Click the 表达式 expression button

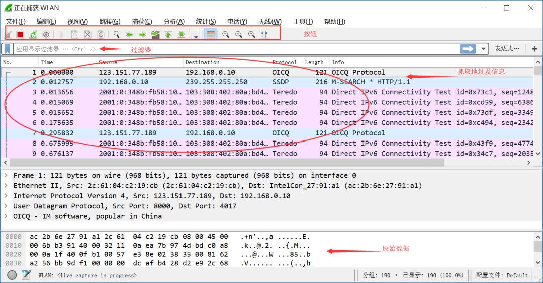[x=507, y=48]
